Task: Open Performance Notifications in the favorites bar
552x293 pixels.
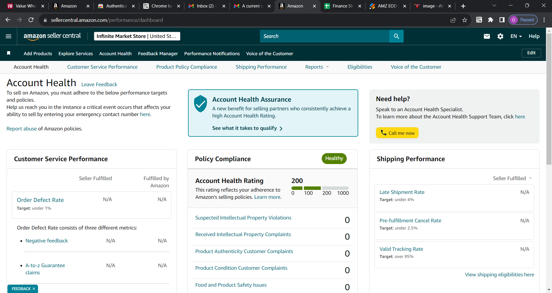Action: tap(212, 53)
